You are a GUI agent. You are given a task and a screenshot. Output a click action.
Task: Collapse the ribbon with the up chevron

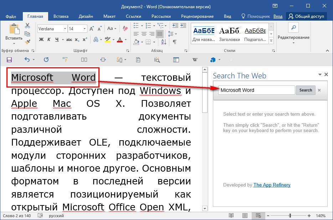[328, 51]
